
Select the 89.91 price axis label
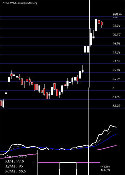[x=116, y=70]
